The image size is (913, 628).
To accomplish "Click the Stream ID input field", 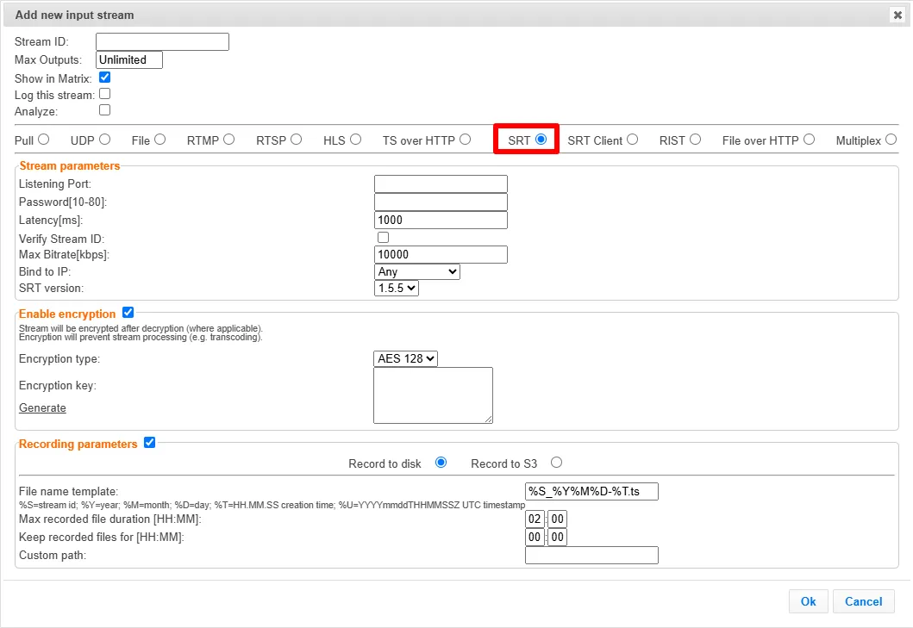I will pos(162,42).
